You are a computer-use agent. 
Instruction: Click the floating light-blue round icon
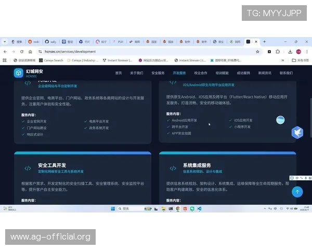tap(280, 120)
